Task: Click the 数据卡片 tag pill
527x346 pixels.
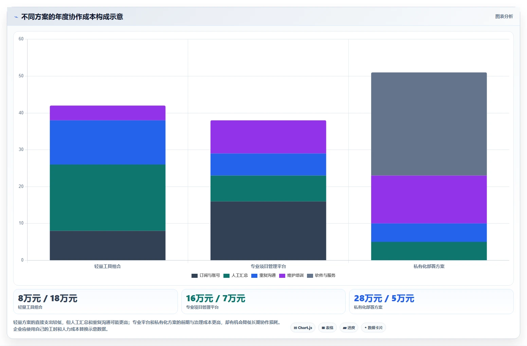Action: pyautogui.click(x=373, y=328)
